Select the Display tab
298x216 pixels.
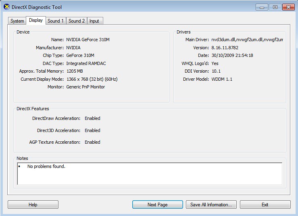(36, 20)
